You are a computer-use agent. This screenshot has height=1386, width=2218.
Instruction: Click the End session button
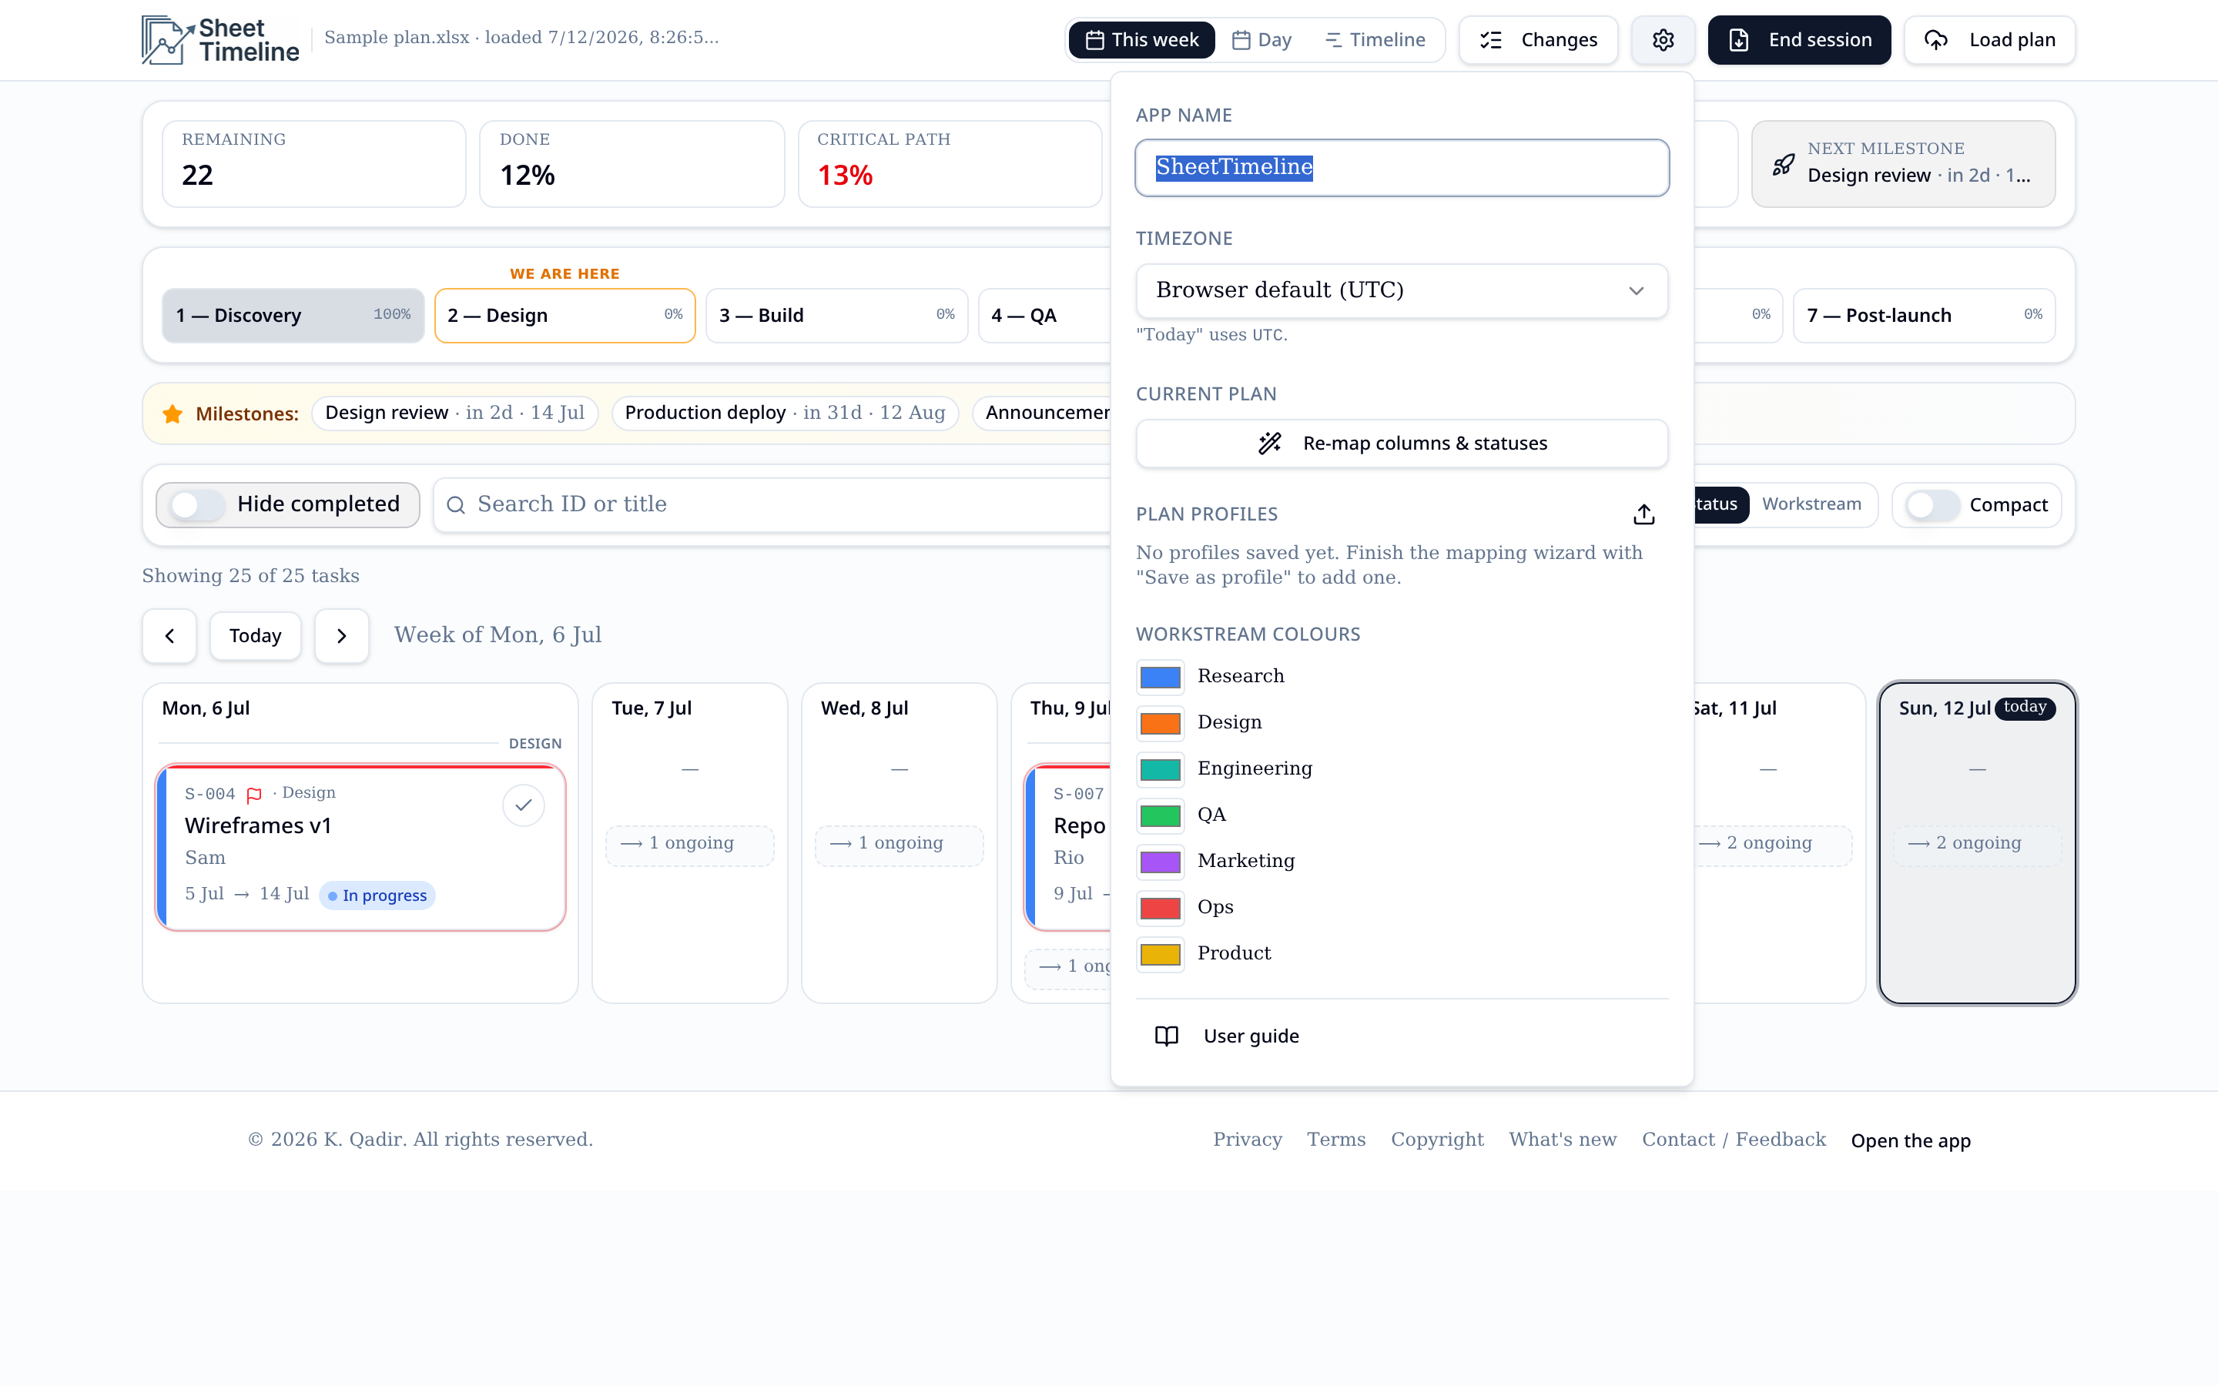coord(1799,39)
